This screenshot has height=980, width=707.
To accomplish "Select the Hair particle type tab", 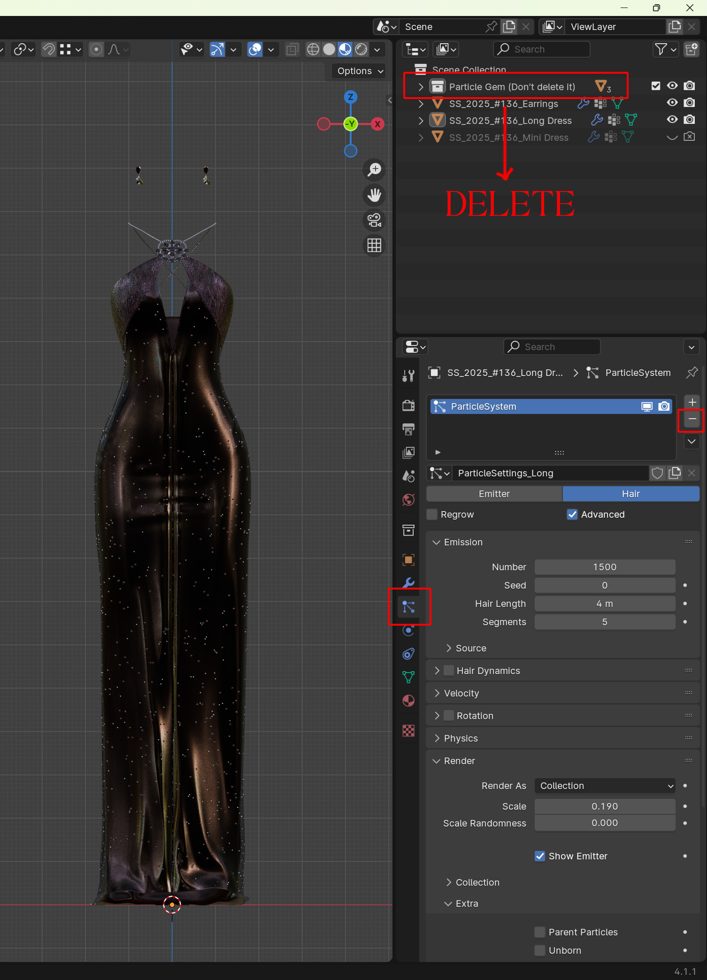I will pyautogui.click(x=630, y=494).
